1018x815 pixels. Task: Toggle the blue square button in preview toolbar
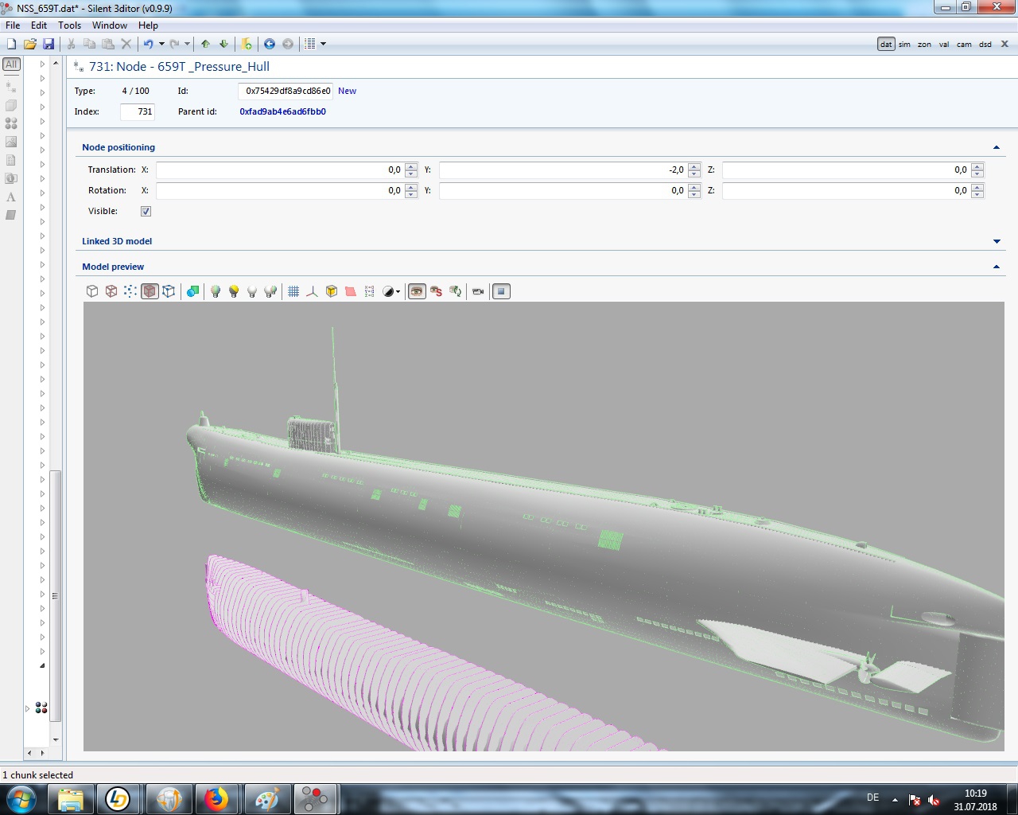click(501, 291)
